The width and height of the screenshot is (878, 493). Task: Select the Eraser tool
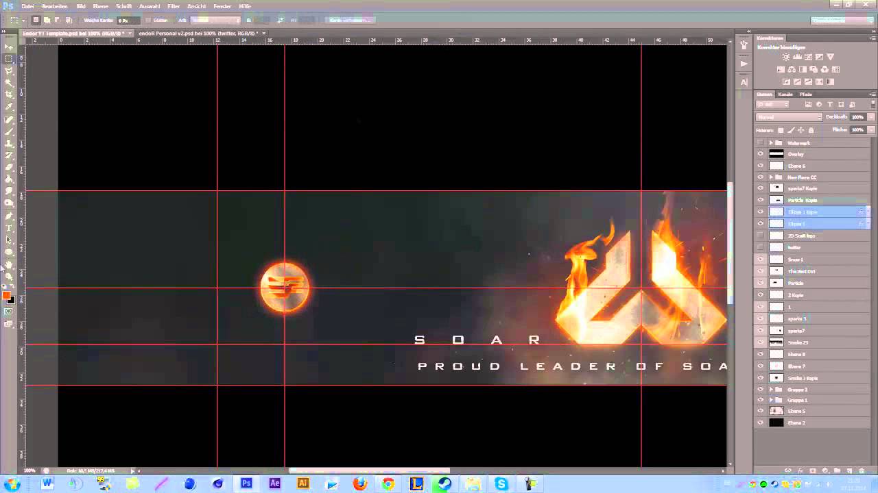[x=9, y=167]
